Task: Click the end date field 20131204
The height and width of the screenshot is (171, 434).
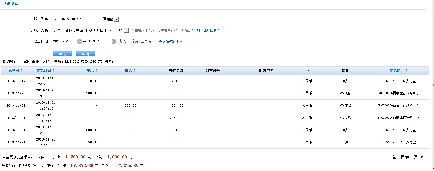Action: click(x=99, y=41)
